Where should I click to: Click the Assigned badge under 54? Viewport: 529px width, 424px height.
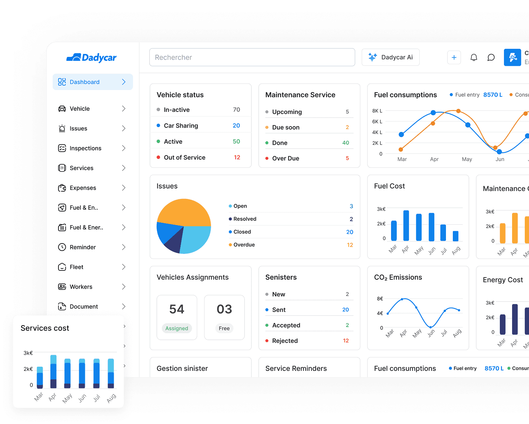click(177, 328)
